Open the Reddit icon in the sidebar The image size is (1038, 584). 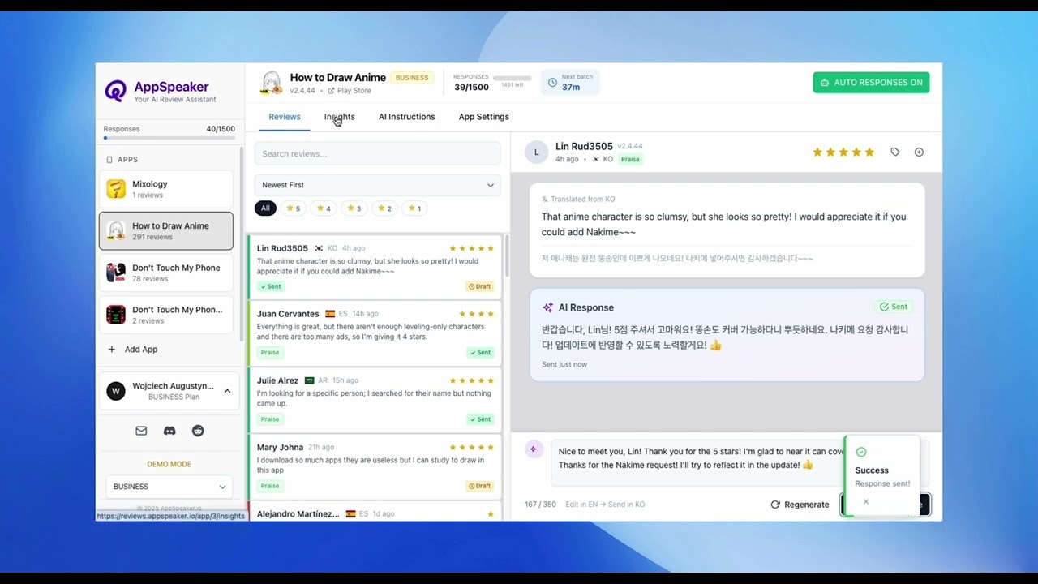click(x=198, y=431)
